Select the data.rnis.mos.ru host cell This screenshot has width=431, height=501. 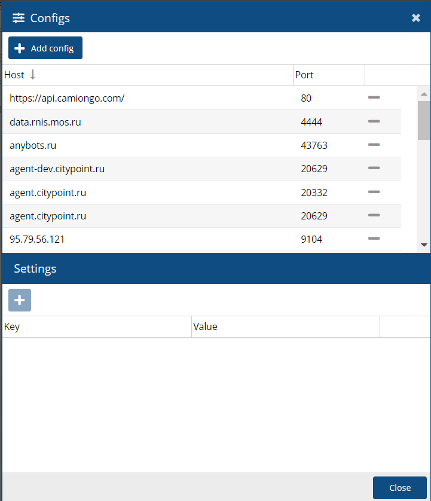(x=45, y=122)
